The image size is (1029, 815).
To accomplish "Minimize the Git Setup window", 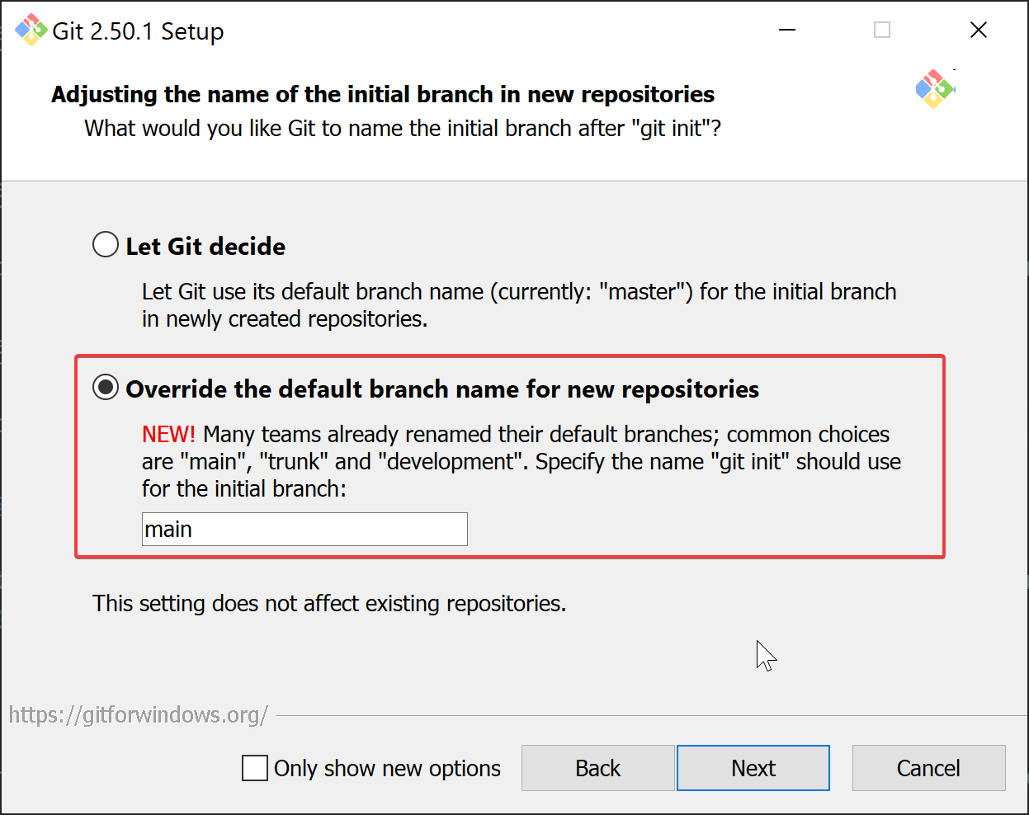I will 787,31.
